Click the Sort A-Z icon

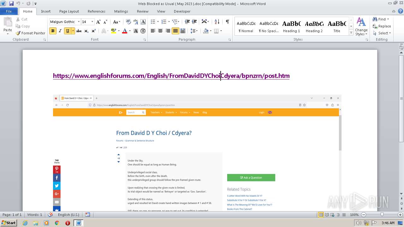(217, 22)
